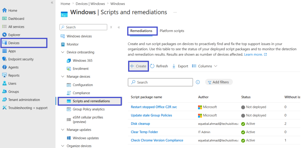303x148 pixels.
Task: Click the Dashboard chart icon
Action: pos(4,19)
